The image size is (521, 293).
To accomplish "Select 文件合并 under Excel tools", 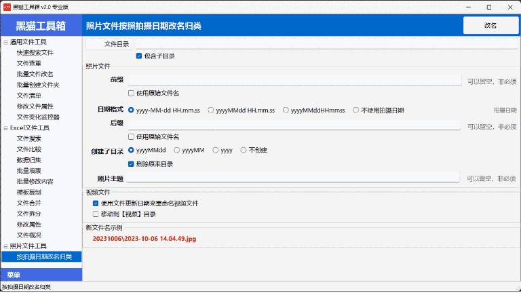I will tap(29, 203).
